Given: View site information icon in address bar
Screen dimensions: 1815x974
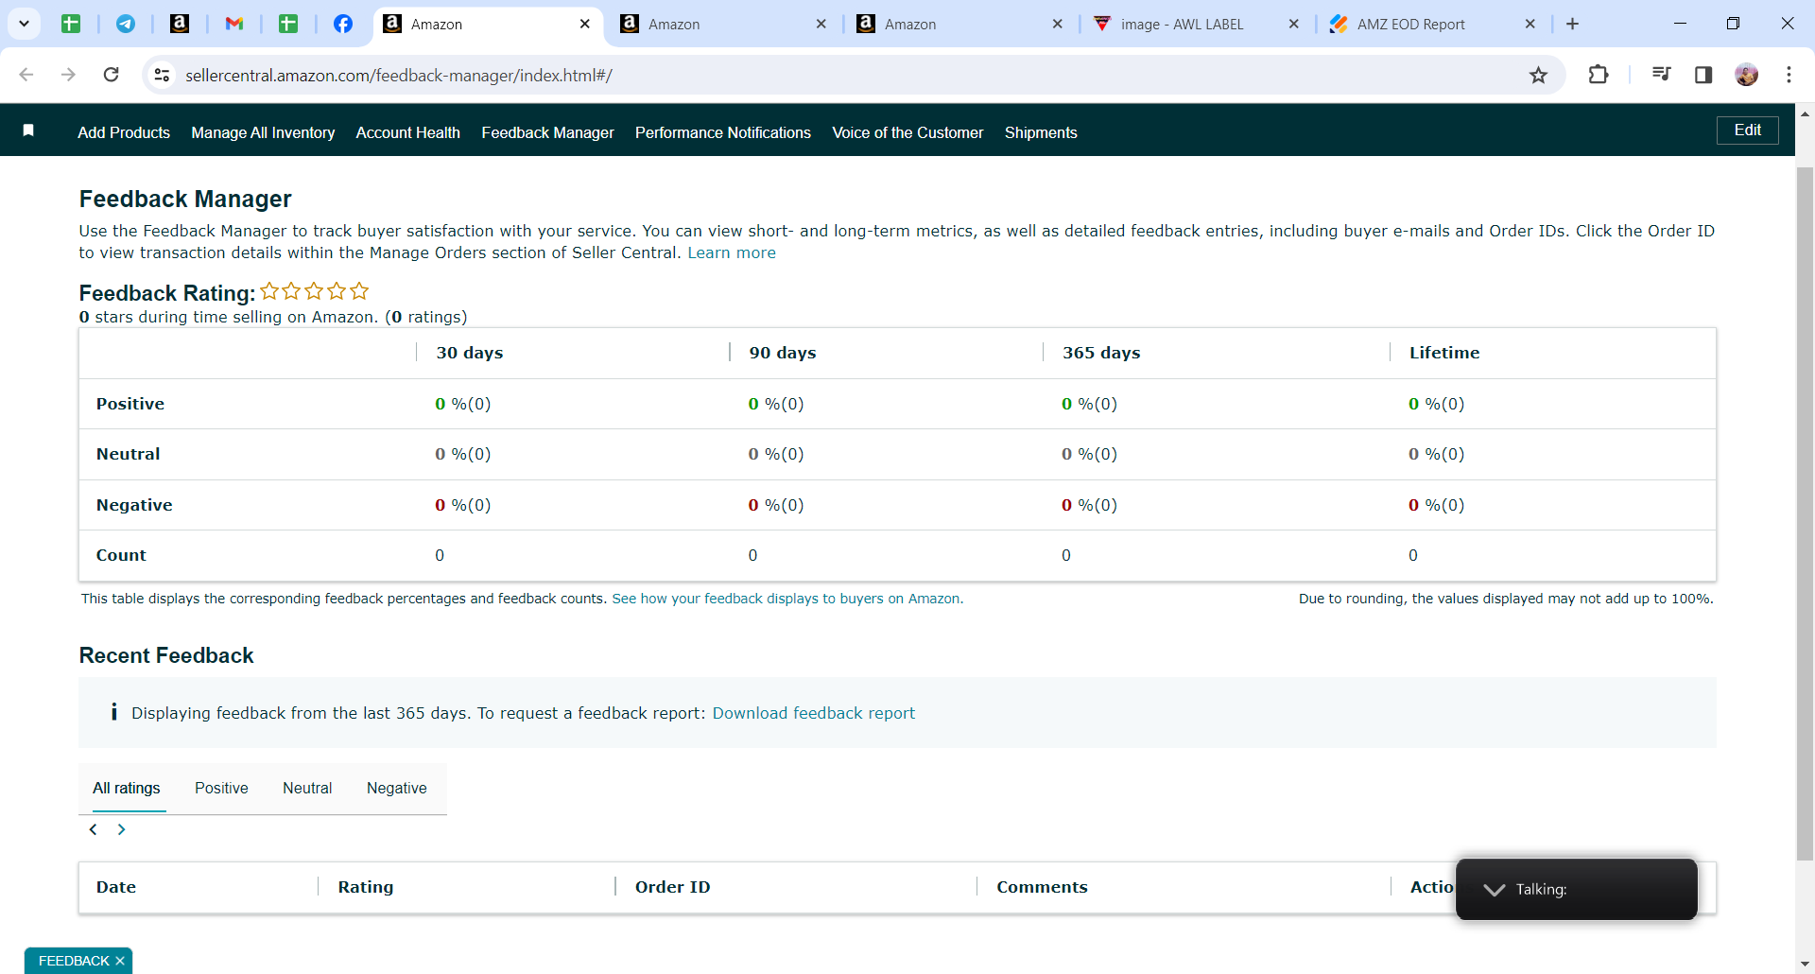Looking at the screenshot, I should click(162, 75).
